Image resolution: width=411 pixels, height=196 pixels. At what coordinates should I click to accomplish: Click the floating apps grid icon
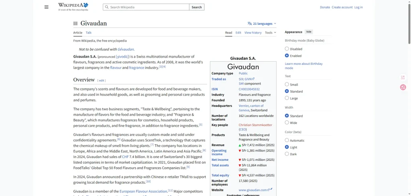[403, 77]
